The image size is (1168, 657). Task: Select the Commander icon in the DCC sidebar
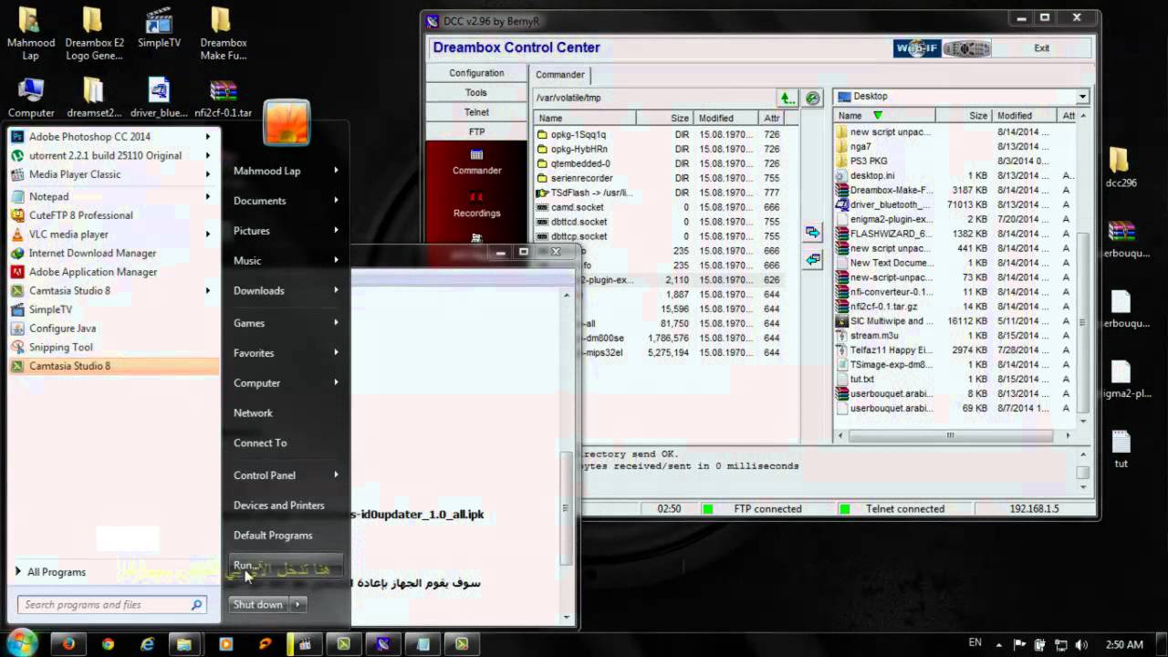[x=476, y=162]
